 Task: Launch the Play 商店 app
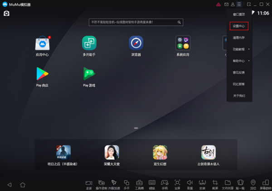point(42,75)
